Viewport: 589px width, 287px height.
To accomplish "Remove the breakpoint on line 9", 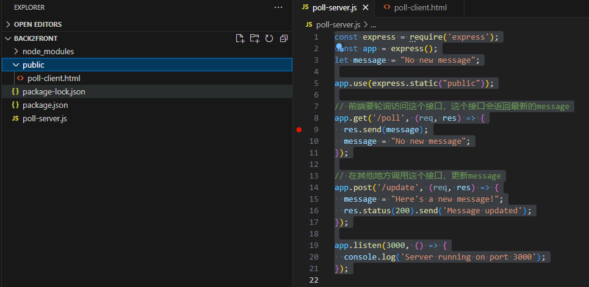I will pos(298,130).
